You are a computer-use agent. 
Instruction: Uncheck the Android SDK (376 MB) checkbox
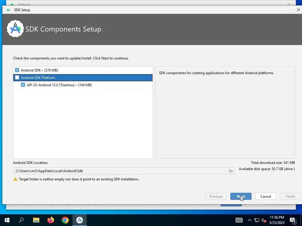[x=17, y=70]
